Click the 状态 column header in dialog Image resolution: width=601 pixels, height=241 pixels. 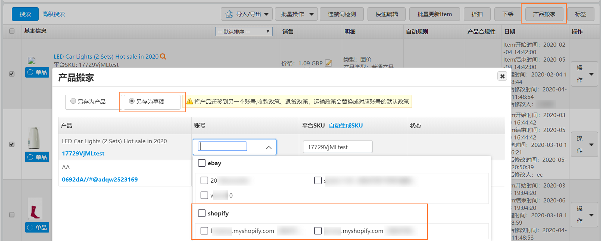[x=415, y=125]
